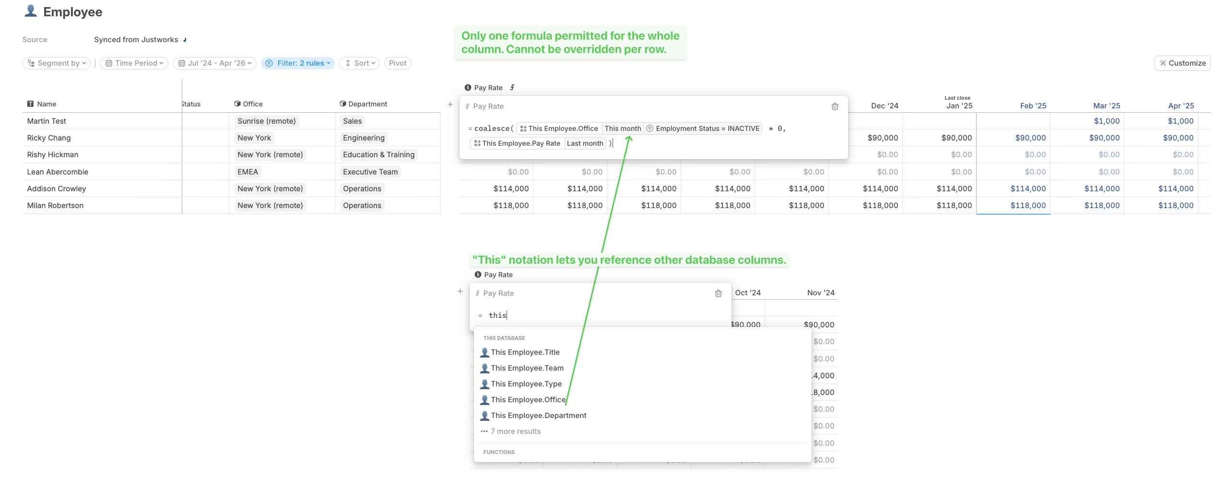This screenshot has width=1216, height=489.
Task: Click the formula icon next to Pay Rate header
Action: [x=512, y=87]
